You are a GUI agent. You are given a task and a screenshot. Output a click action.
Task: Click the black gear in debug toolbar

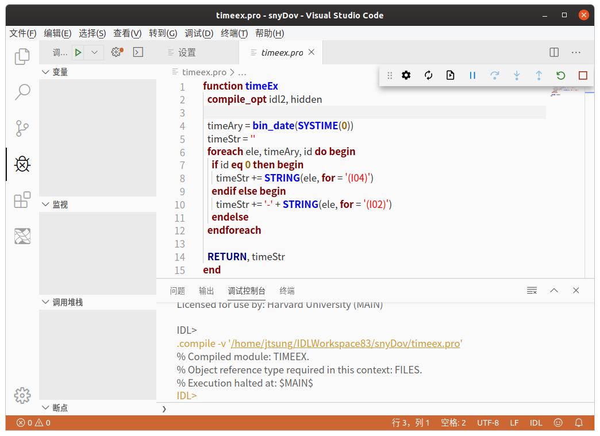[x=406, y=75]
